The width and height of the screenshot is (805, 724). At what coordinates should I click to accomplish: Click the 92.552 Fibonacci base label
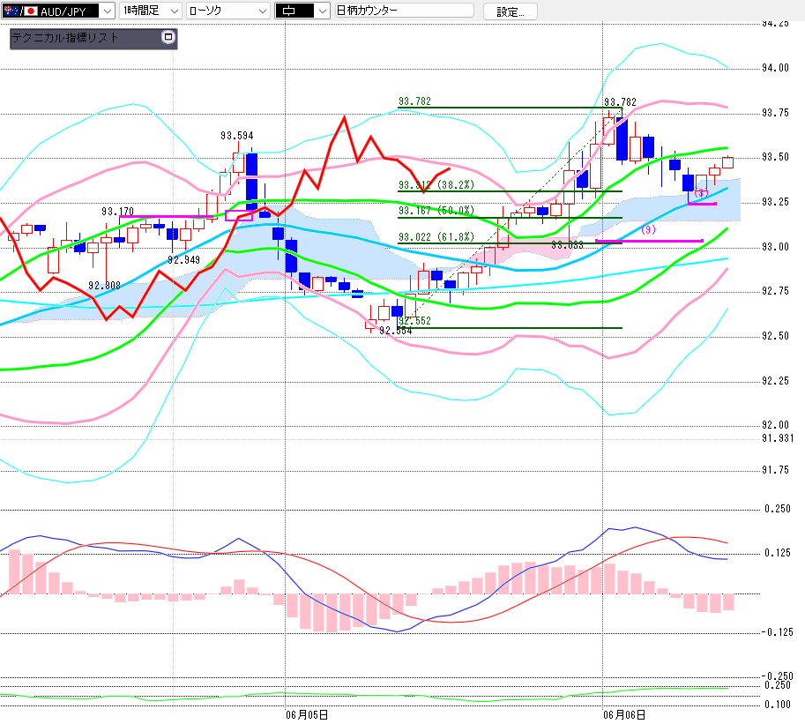tap(414, 321)
